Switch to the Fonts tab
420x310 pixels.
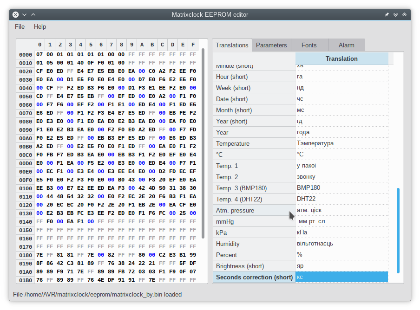pyautogui.click(x=309, y=45)
